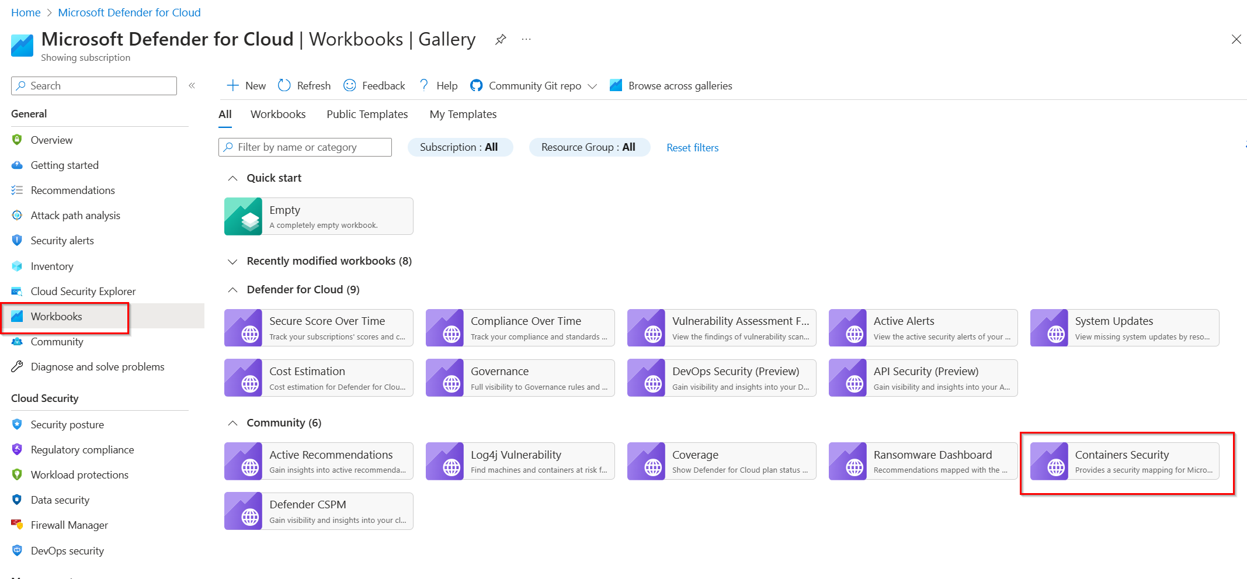Open the Log4j Vulnerability workbook

520,461
